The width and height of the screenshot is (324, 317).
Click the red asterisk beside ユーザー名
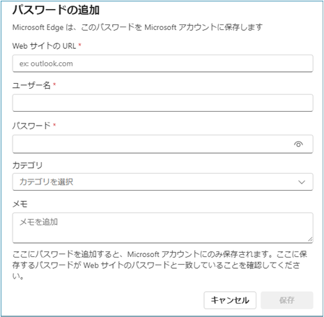54,84
